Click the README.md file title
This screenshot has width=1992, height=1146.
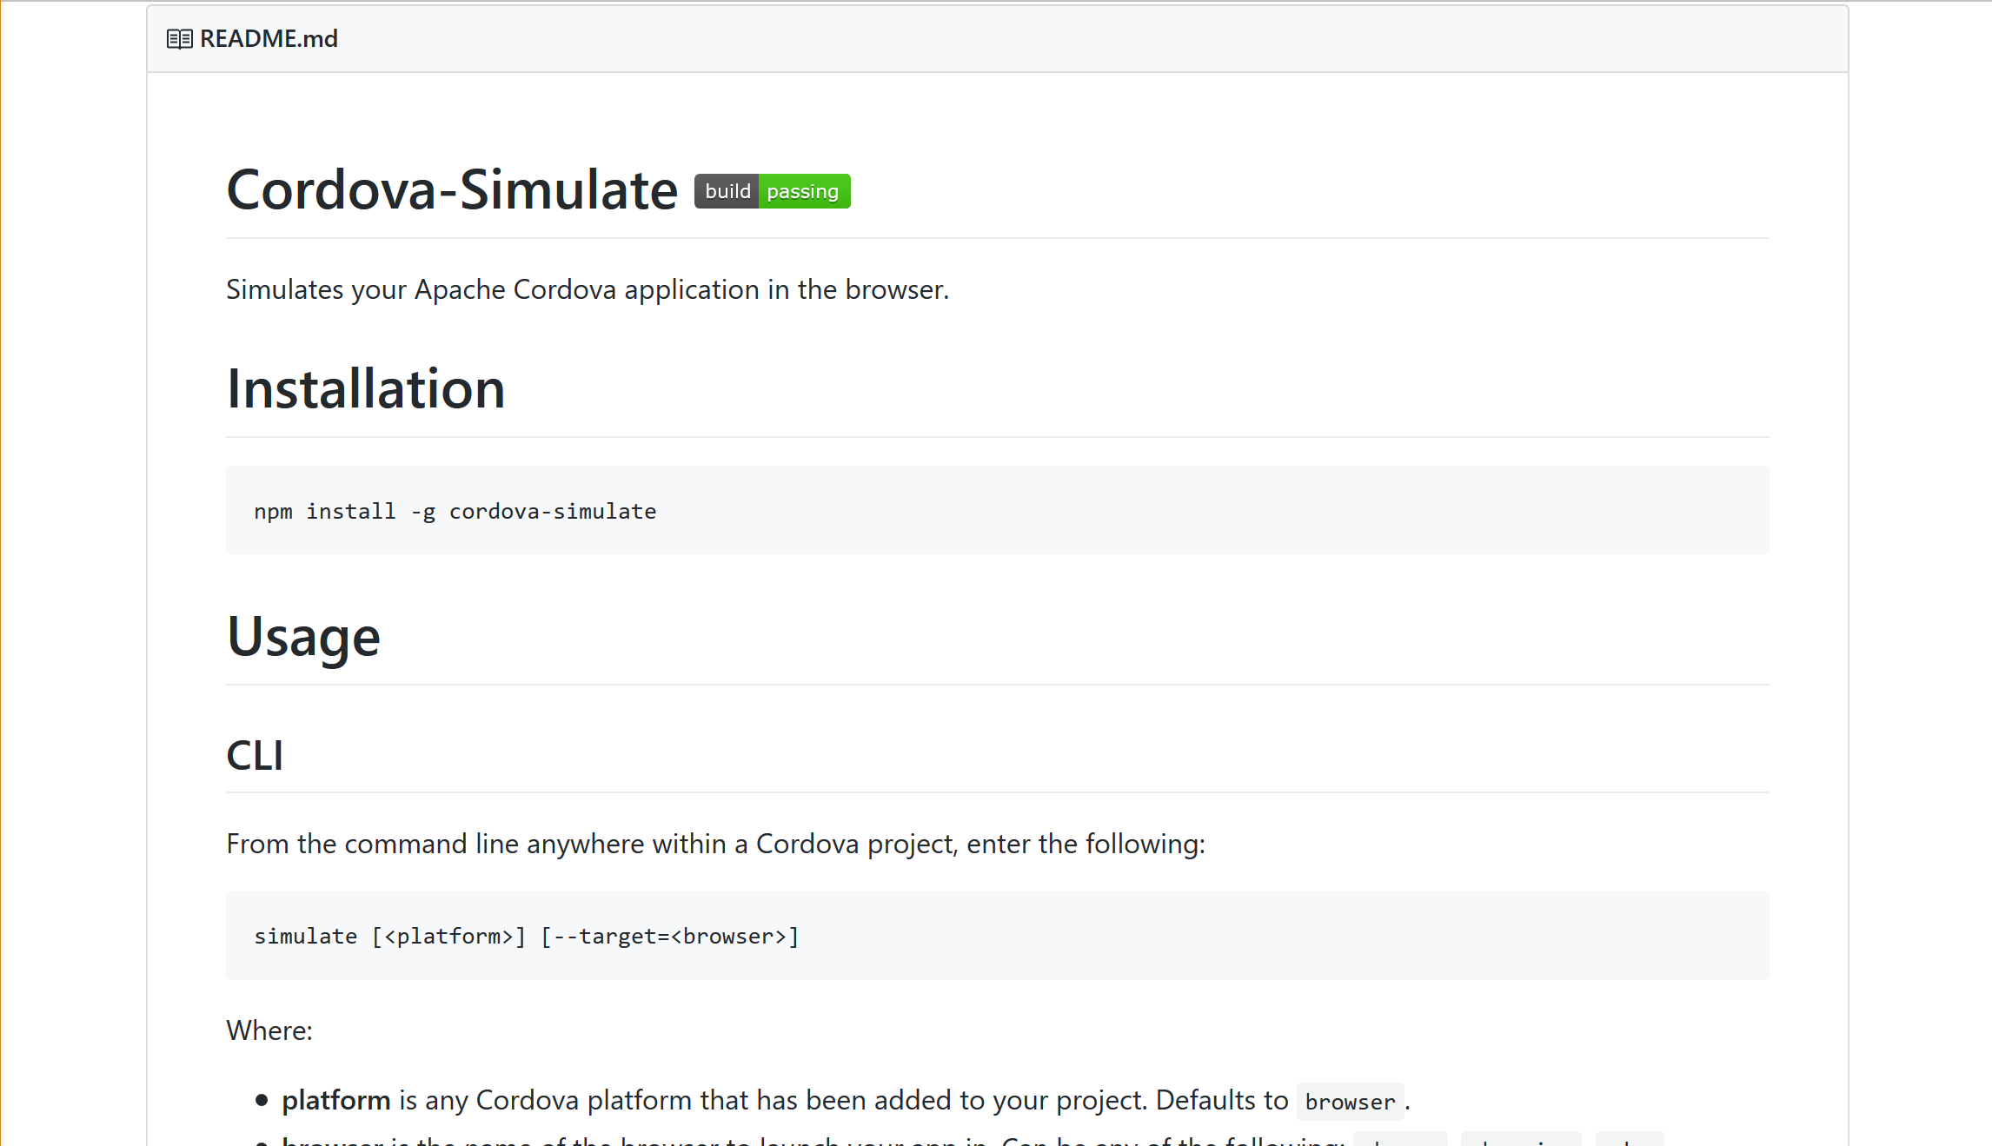(x=269, y=39)
